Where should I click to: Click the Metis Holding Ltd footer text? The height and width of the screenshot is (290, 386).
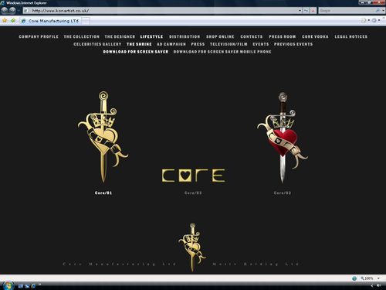tap(256, 264)
